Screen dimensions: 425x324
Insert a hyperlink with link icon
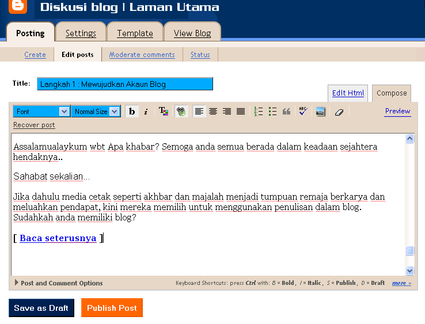click(181, 111)
